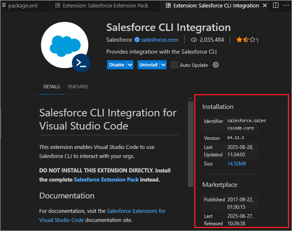Select the FEATURES tab

point(78,87)
